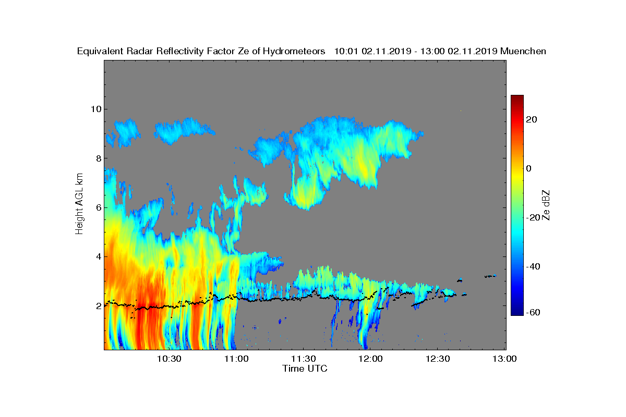Click the date range text '10:01 02.11.2019 - 13:00 02.11.2019'
The image size is (626, 417).
pyautogui.click(x=416, y=51)
